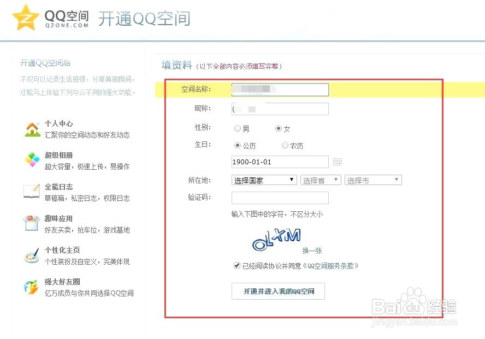Click the 个人中心 heading text
485x339 pixels.
click(x=59, y=123)
